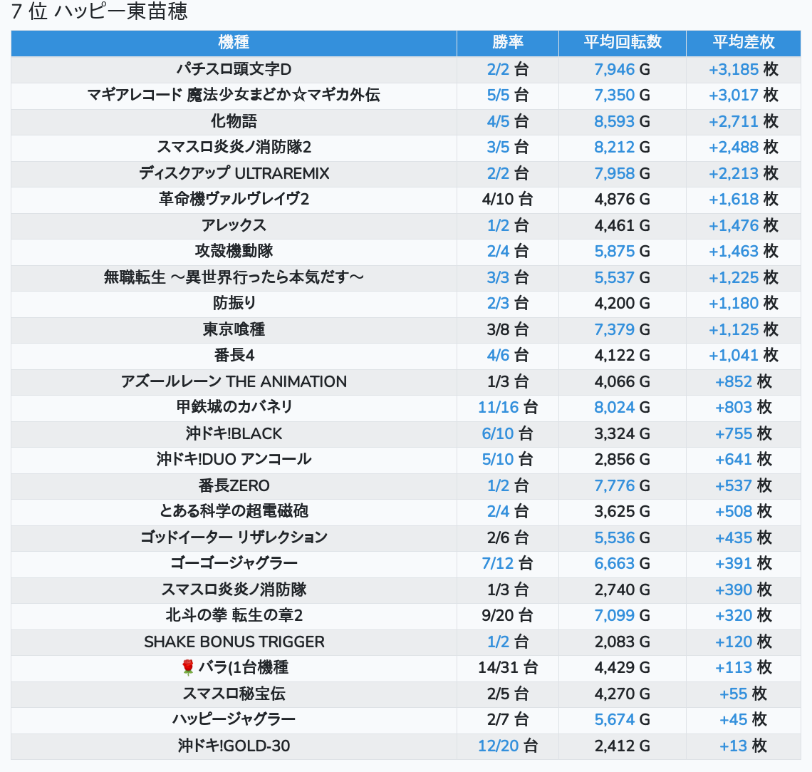Image resolution: width=812 pixels, height=772 pixels.
Task: Click the 革命機ヴァルヴレイヴ2 machine name
Action: coord(234,199)
